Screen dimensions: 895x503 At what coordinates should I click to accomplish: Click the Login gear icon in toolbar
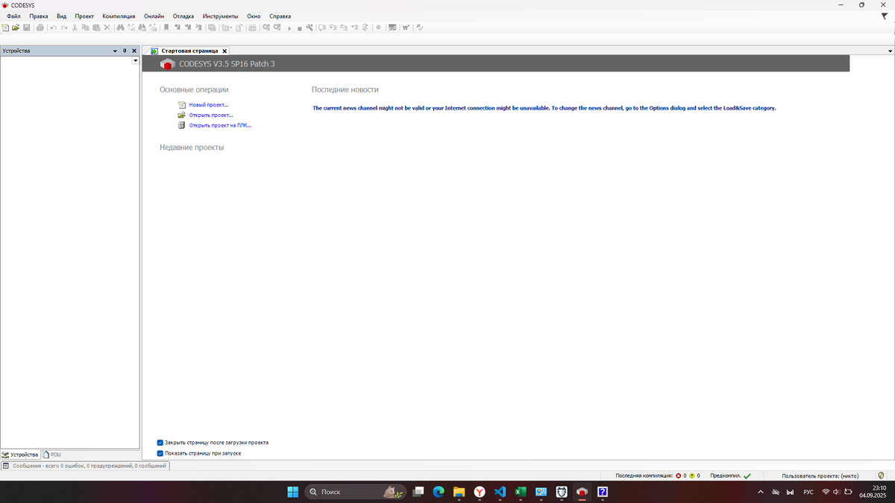coord(266,28)
